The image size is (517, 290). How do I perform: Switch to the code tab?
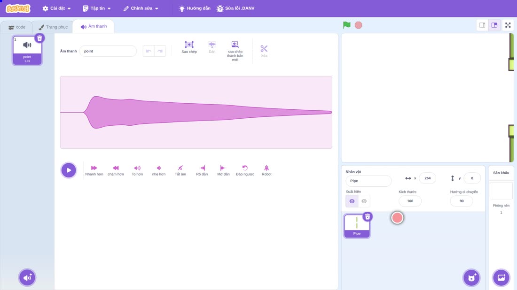(x=17, y=27)
